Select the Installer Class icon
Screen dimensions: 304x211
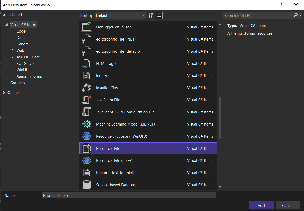[87, 88]
